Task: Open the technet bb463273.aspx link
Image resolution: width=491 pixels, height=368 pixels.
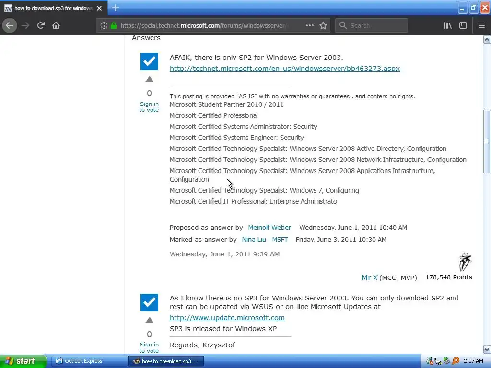Action: tap(285, 68)
